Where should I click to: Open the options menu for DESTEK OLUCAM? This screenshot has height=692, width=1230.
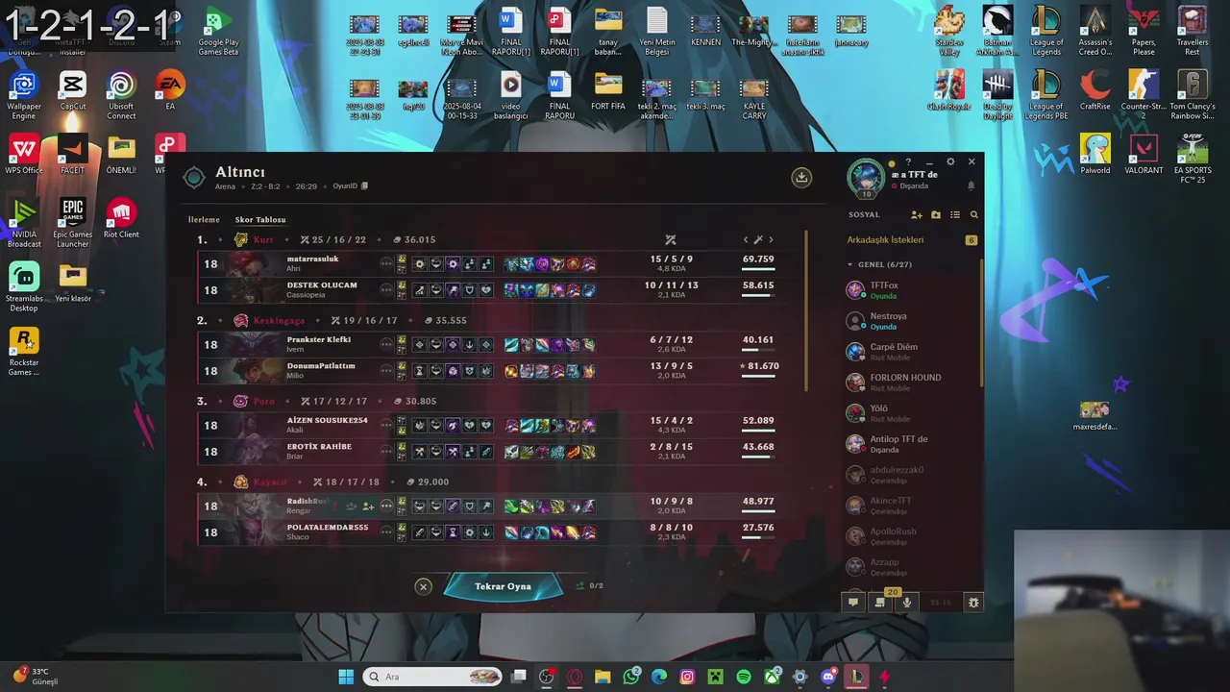click(x=386, y=289)
